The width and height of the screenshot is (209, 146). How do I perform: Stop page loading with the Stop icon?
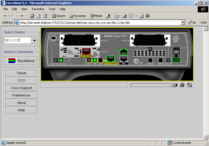coord(32,16)
